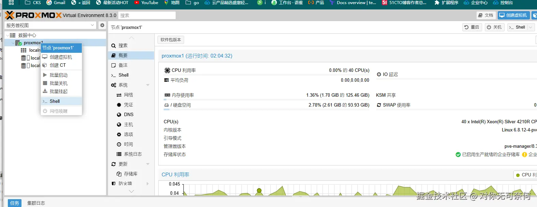Expand the Shell button dropdown arrow

point(531,27)
